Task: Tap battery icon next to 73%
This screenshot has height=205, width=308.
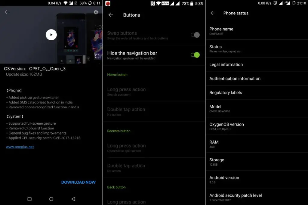Action: point(192,4)
